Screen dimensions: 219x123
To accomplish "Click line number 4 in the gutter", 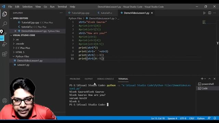I will pyautogui.click(x=73, y=33).
